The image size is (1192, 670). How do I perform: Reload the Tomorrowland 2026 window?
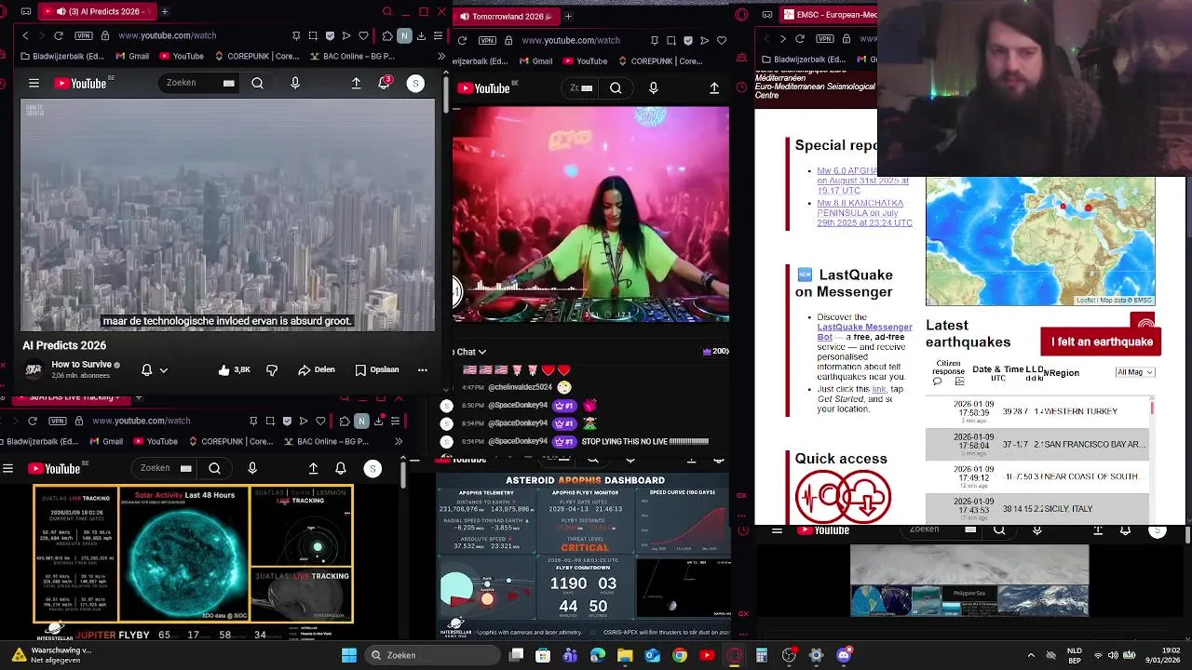click(x=462, y=40)
